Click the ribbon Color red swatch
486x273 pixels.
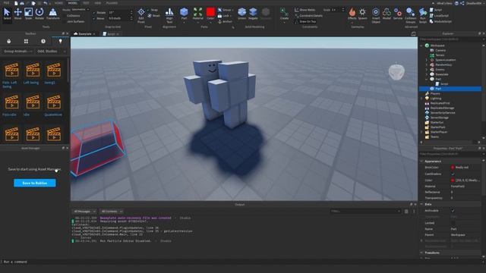pyautogui.click(x=210, y=12)
